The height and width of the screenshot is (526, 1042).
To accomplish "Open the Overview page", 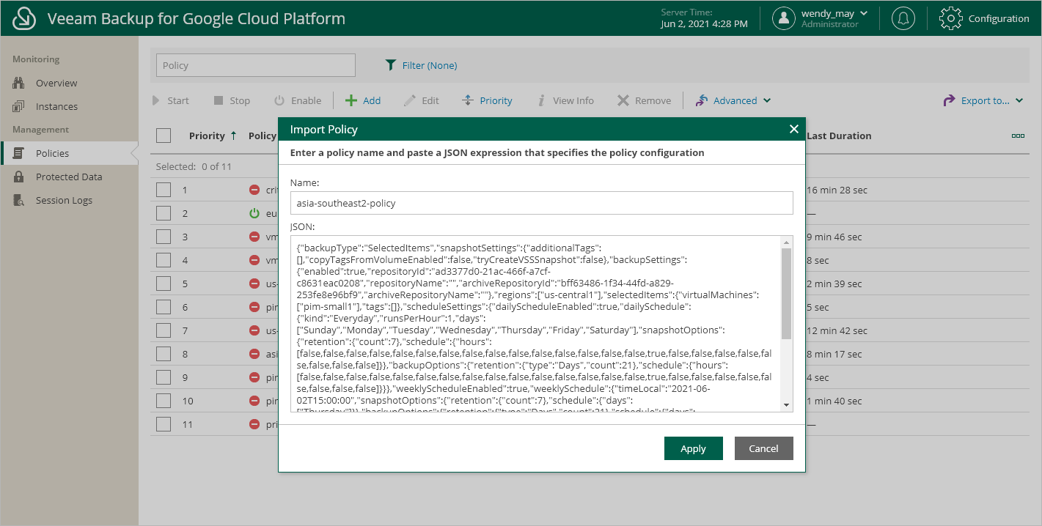I will tap(56, 83).
